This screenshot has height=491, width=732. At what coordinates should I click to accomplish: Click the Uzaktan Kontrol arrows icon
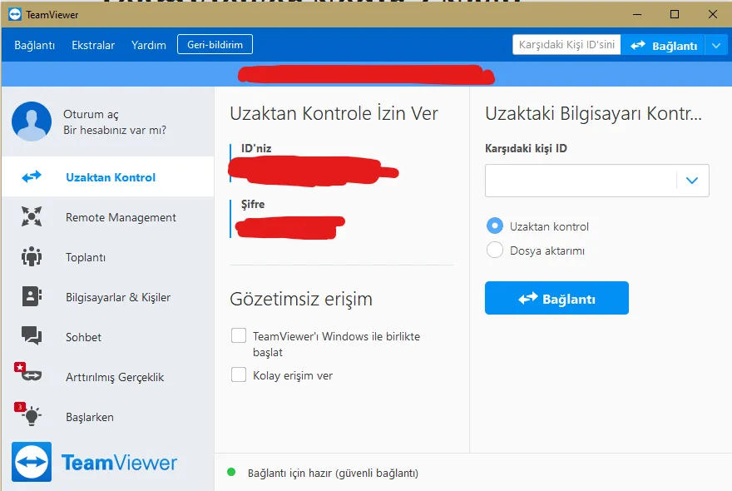[x=32, y=176]
